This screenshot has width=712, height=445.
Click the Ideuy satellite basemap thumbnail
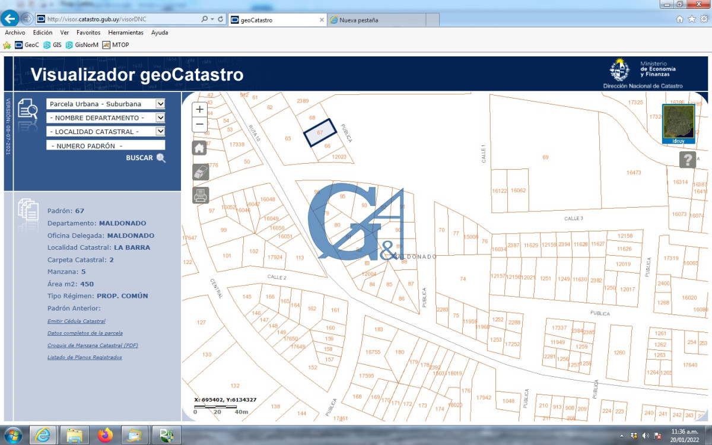click(x=678, y=122)
